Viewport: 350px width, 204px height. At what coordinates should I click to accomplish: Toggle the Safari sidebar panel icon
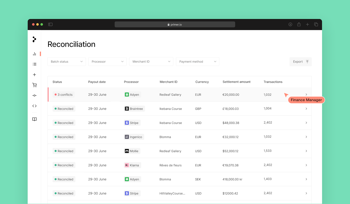[50, 24]
